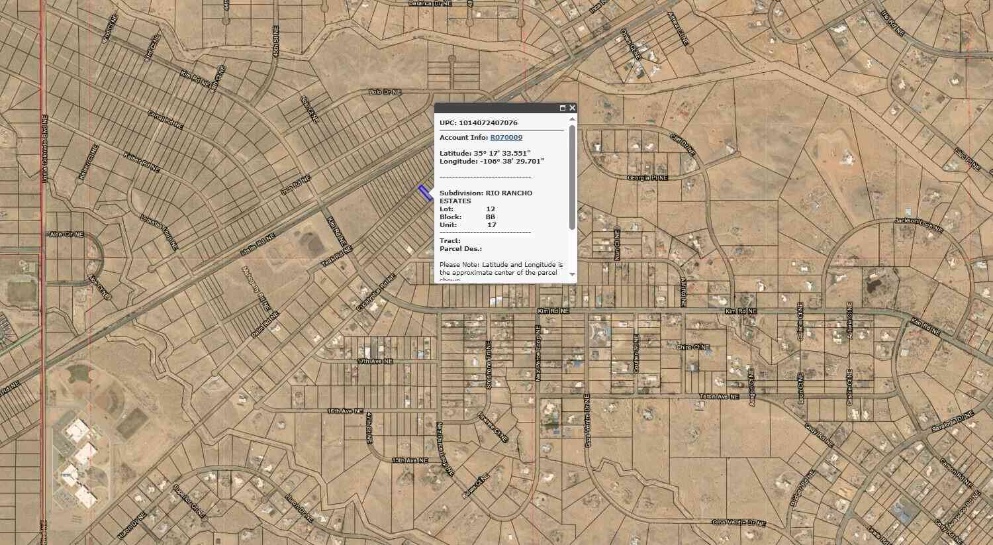Click the Teton Ave NE street label

point(719,397)
